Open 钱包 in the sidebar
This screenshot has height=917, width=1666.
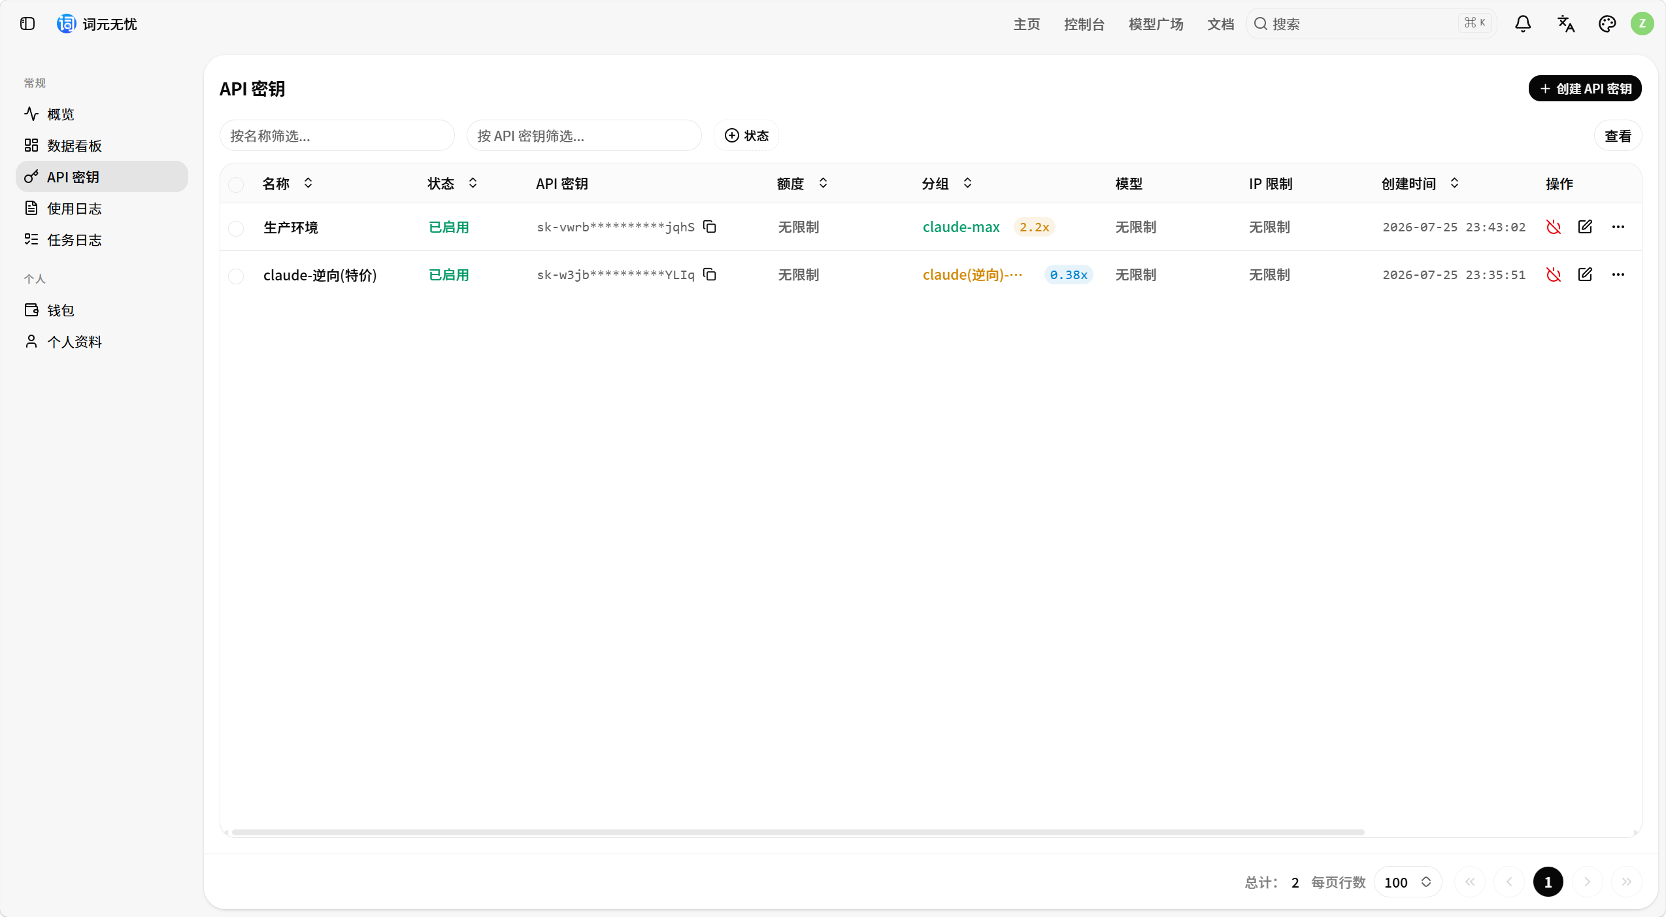tap(102, 310)
